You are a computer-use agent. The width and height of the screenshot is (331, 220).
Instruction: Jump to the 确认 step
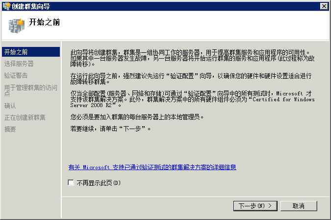pos(10,106)
